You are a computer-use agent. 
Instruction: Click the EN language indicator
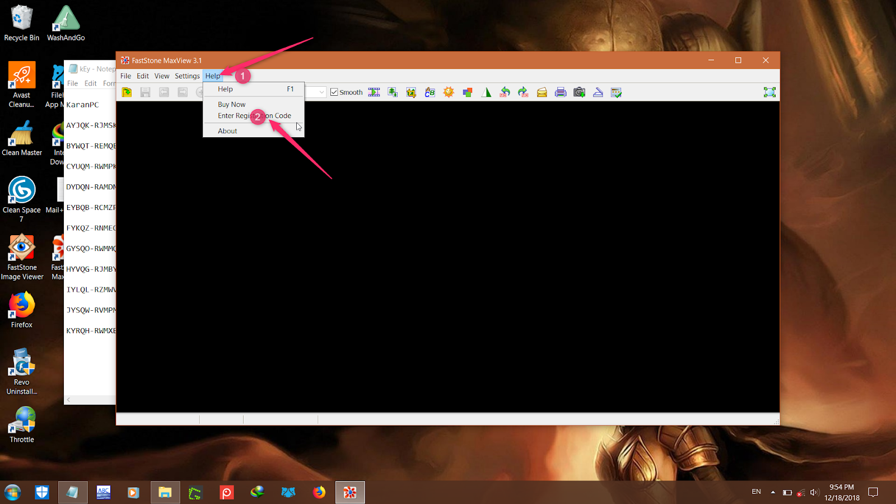point(756,492)
